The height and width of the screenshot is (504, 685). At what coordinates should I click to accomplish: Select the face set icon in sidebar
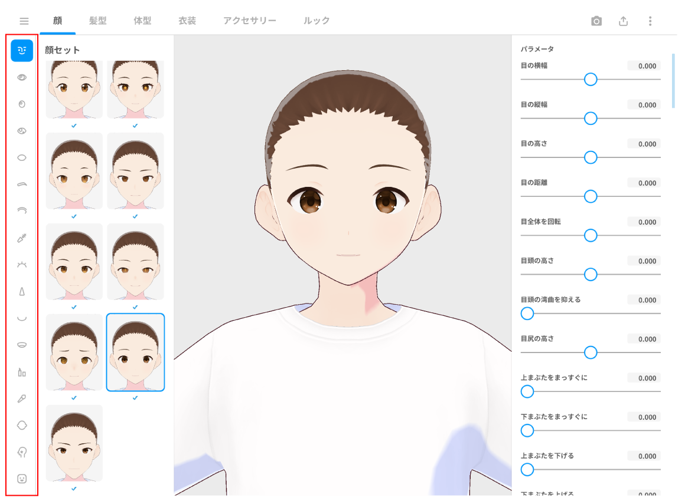[x=22, y=51]
